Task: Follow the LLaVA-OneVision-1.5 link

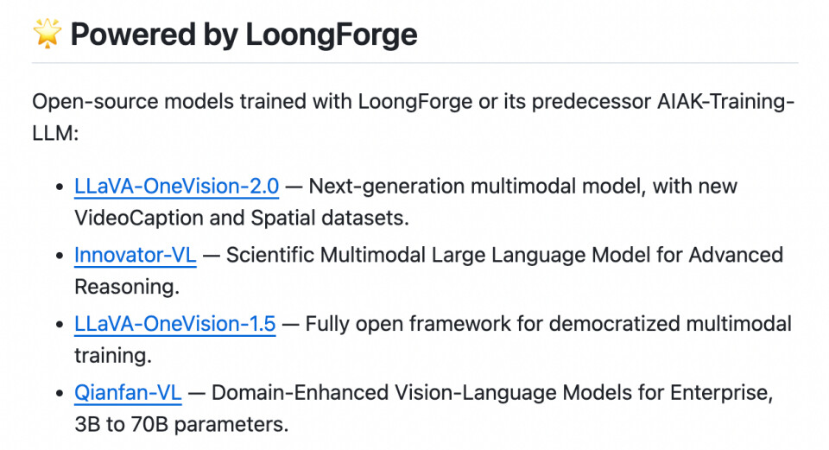Action: tap(175, 324)
